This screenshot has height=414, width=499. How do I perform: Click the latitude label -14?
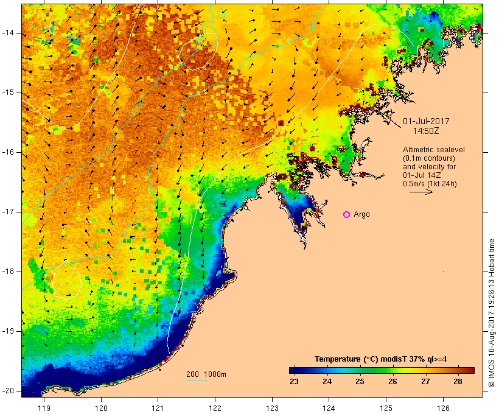[8, 33]
